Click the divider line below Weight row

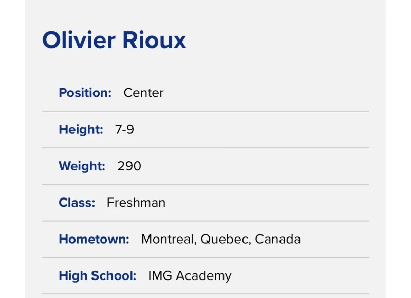coord(206,184)
